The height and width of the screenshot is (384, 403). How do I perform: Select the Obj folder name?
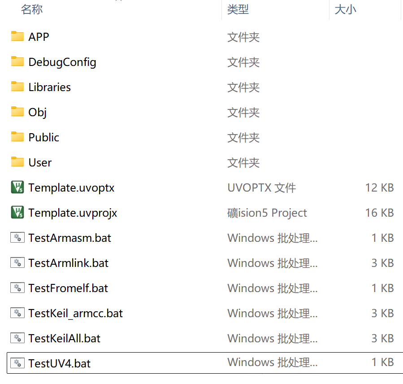tap(38, 112)
